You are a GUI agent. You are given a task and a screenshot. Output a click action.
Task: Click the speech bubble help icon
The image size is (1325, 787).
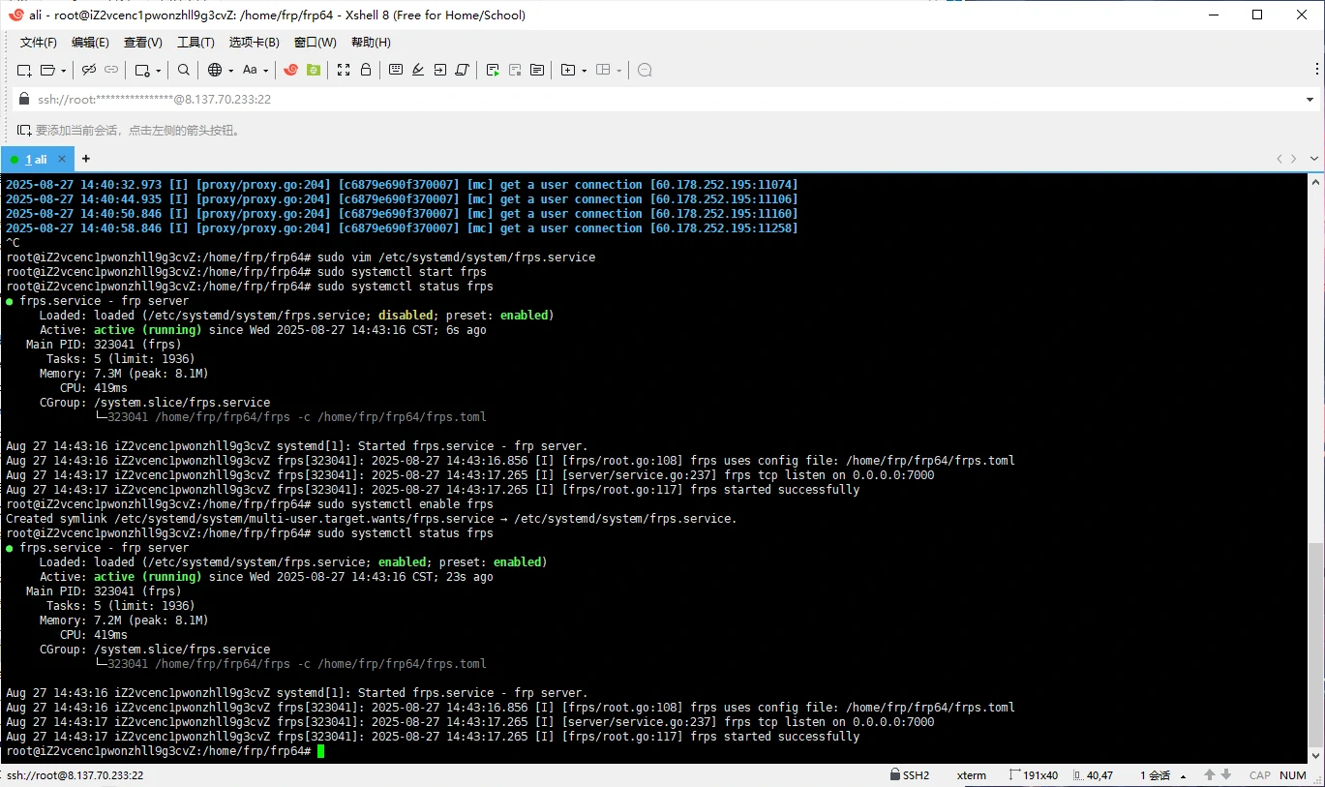[645, 70]
